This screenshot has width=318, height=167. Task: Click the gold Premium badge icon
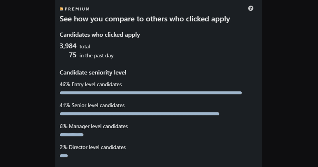point(61,9)
